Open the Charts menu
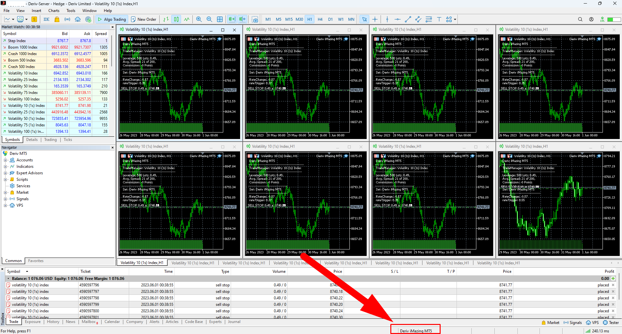The height and width of the screenshot is (334, 622). tap(54, 11)
